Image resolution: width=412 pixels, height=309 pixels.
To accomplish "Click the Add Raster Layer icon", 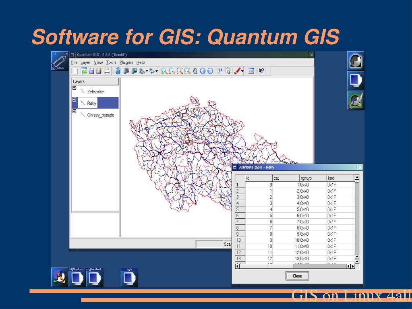I will (x=134, y=71).
